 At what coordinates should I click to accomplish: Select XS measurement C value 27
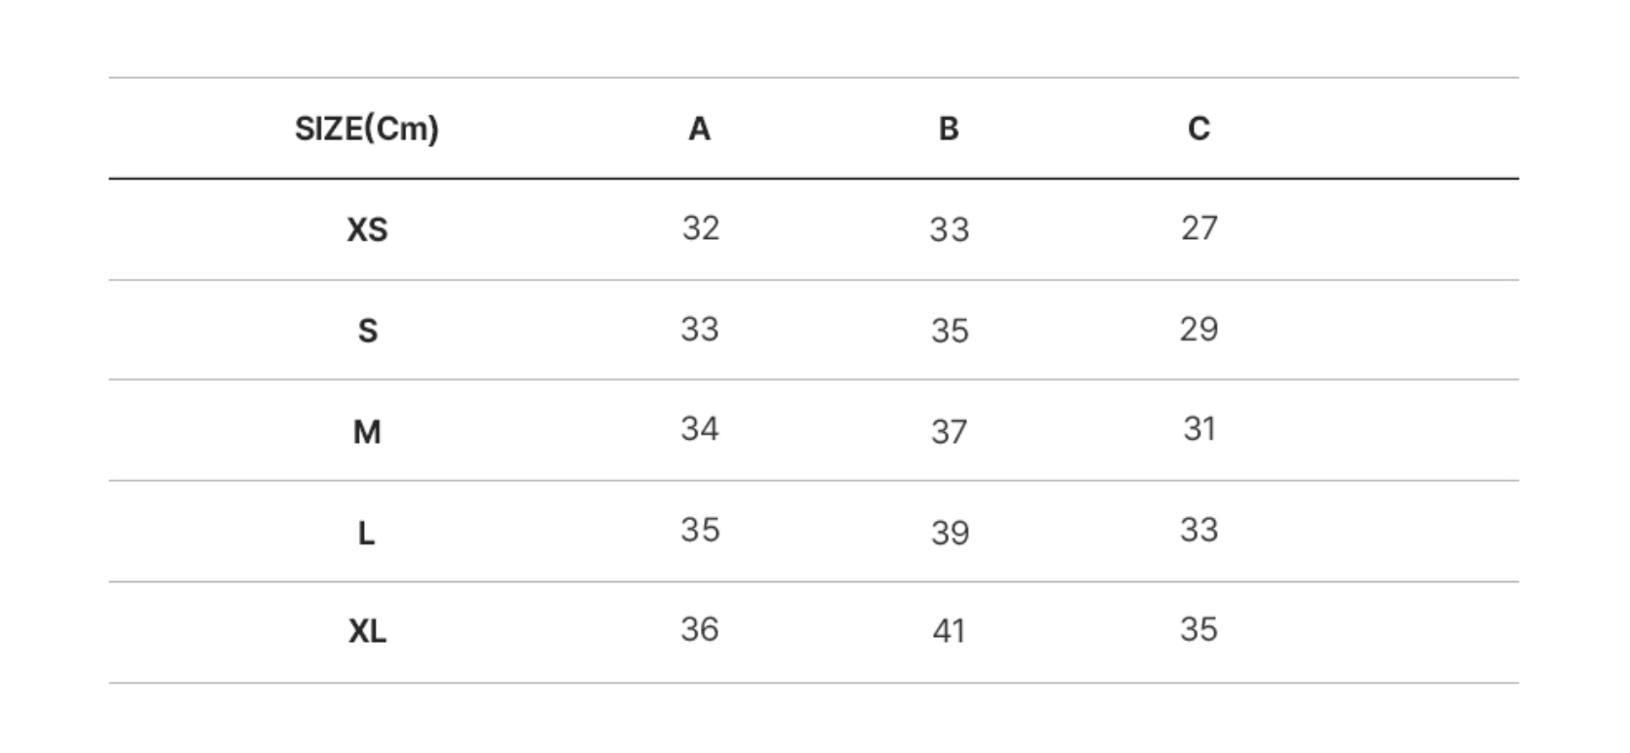(x=1199, y=228)
